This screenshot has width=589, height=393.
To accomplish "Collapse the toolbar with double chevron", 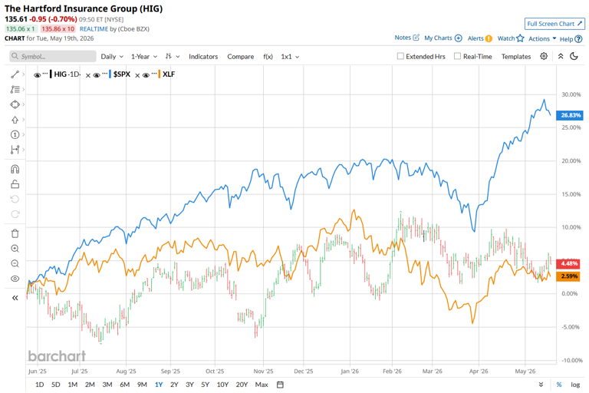I will pyautogui.click(x=561, y=56).
